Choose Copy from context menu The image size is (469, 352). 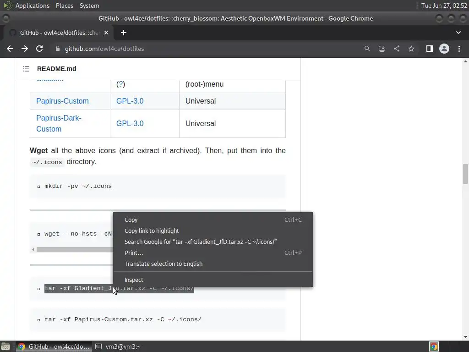click(213, 220)
